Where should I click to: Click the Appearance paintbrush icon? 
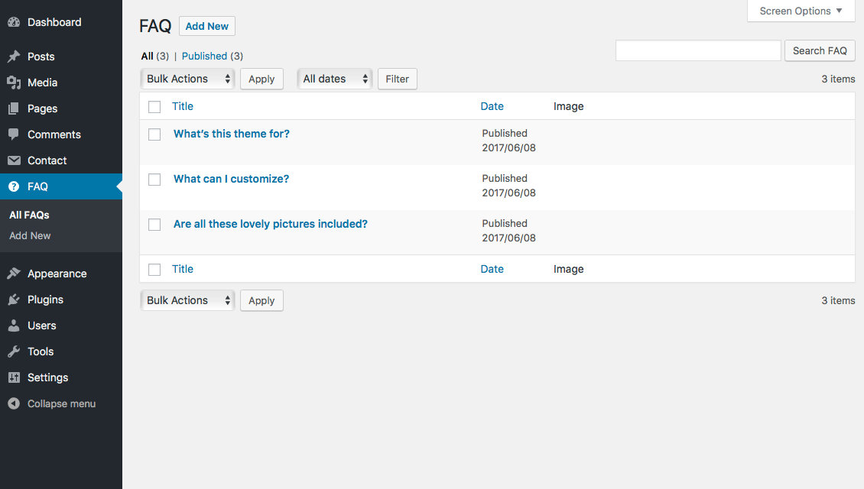14,274
